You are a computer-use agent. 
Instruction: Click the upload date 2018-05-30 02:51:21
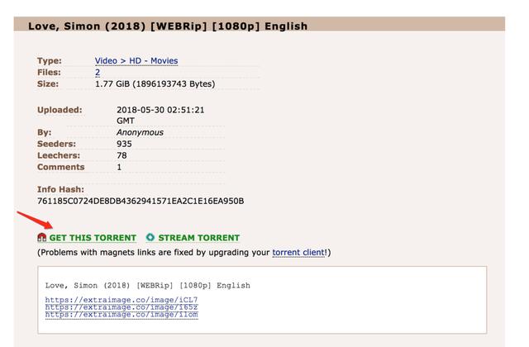[160, 110]
